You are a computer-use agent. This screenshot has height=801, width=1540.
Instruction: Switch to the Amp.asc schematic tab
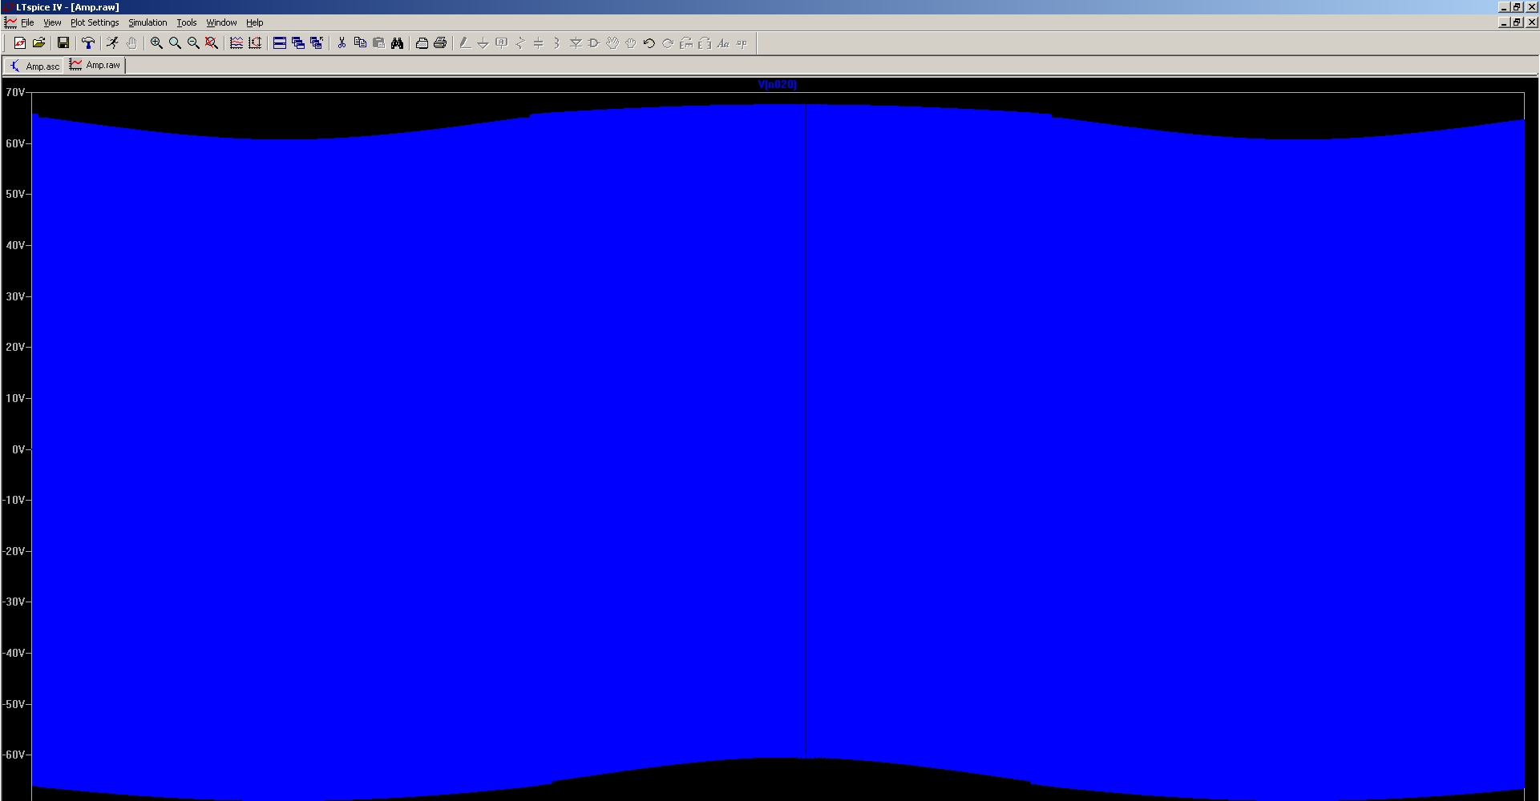pyautogui.click(x=34, y=66)
